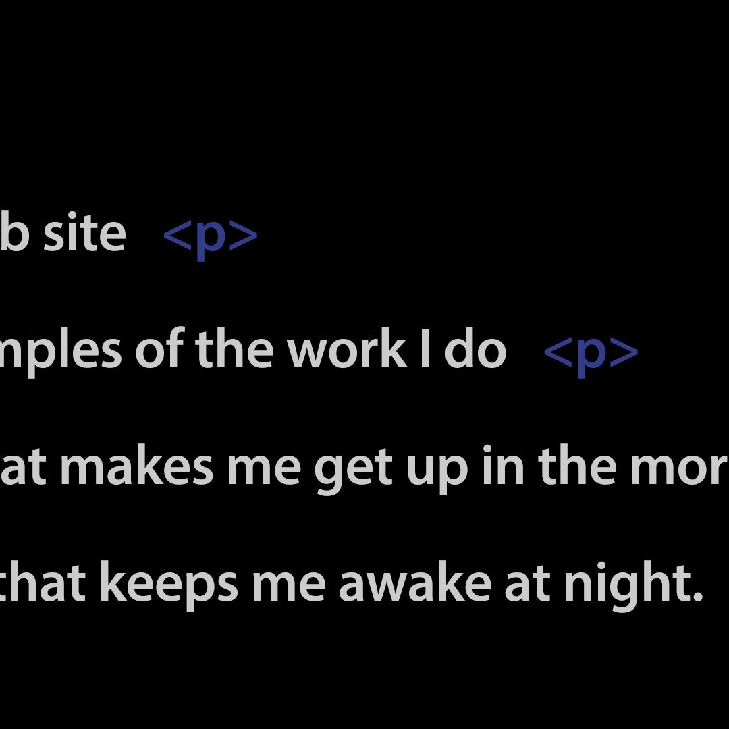Click the word "that" on the last line
The width and height of the screenshot is (729, 729).
point(43,584)
